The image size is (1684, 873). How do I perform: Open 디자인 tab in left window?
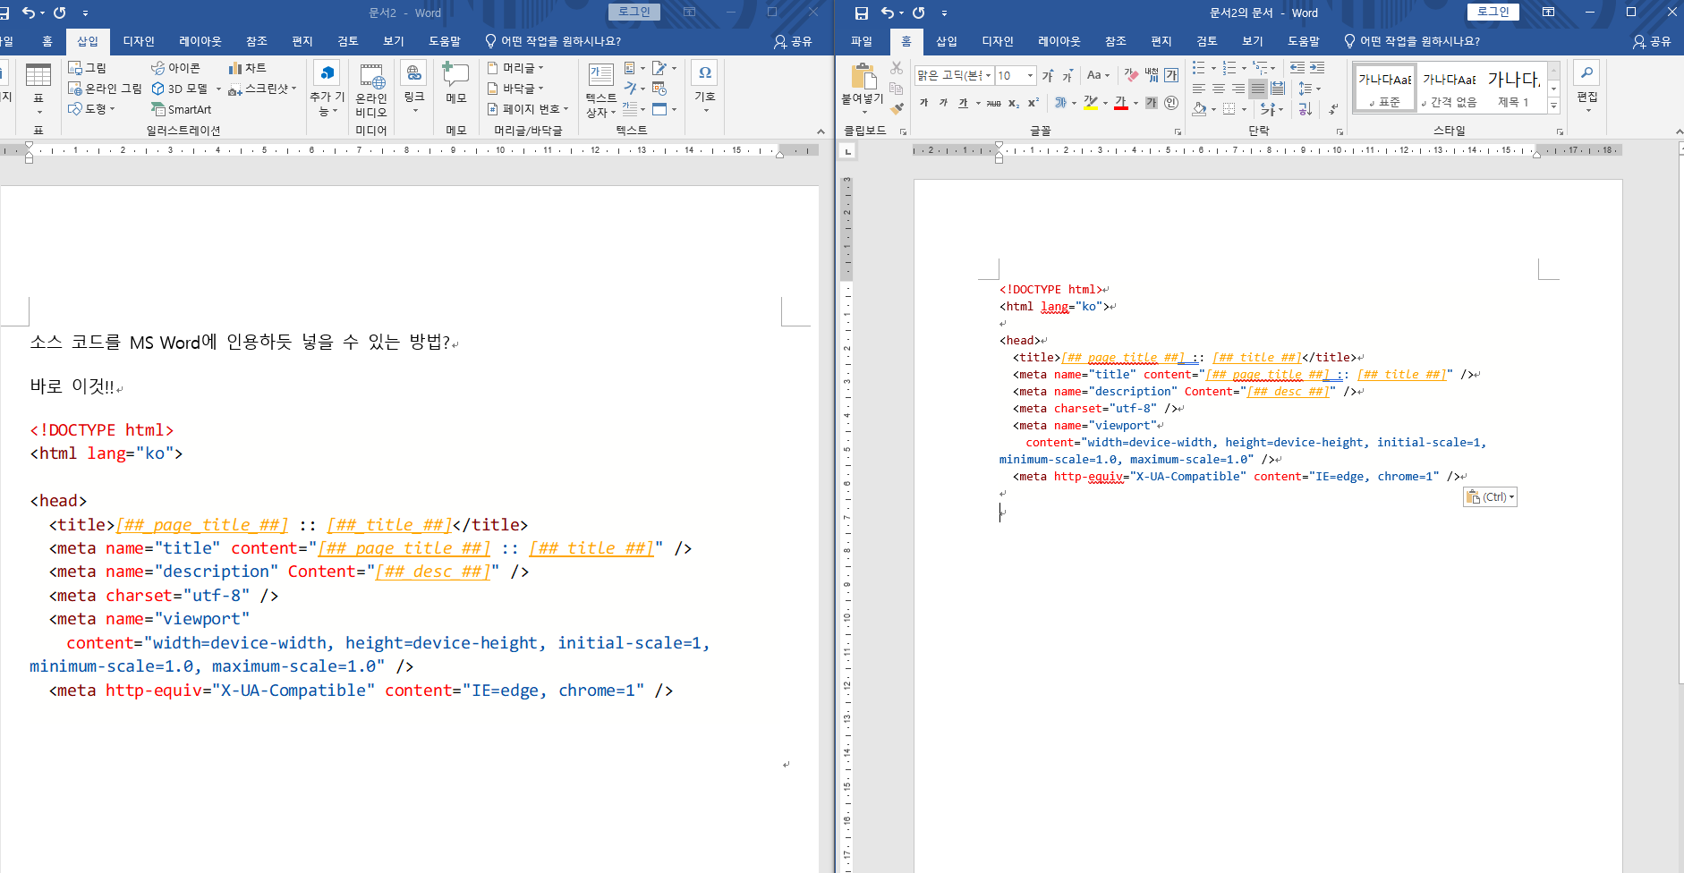point(139,41)
